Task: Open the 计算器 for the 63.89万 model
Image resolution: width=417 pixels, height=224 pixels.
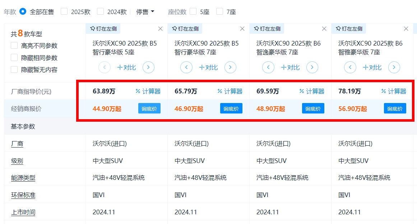Action: (148, 92)
